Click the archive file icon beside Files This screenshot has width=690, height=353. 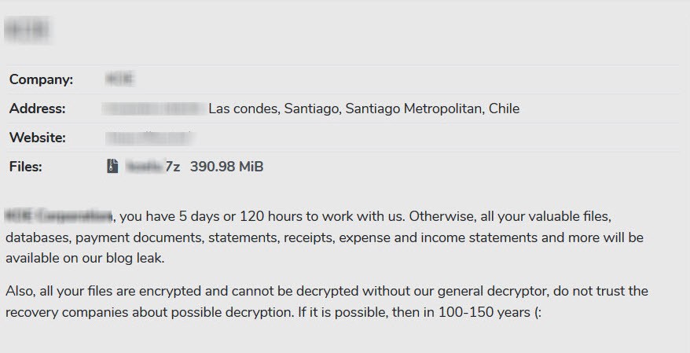[x=113, y=166]
